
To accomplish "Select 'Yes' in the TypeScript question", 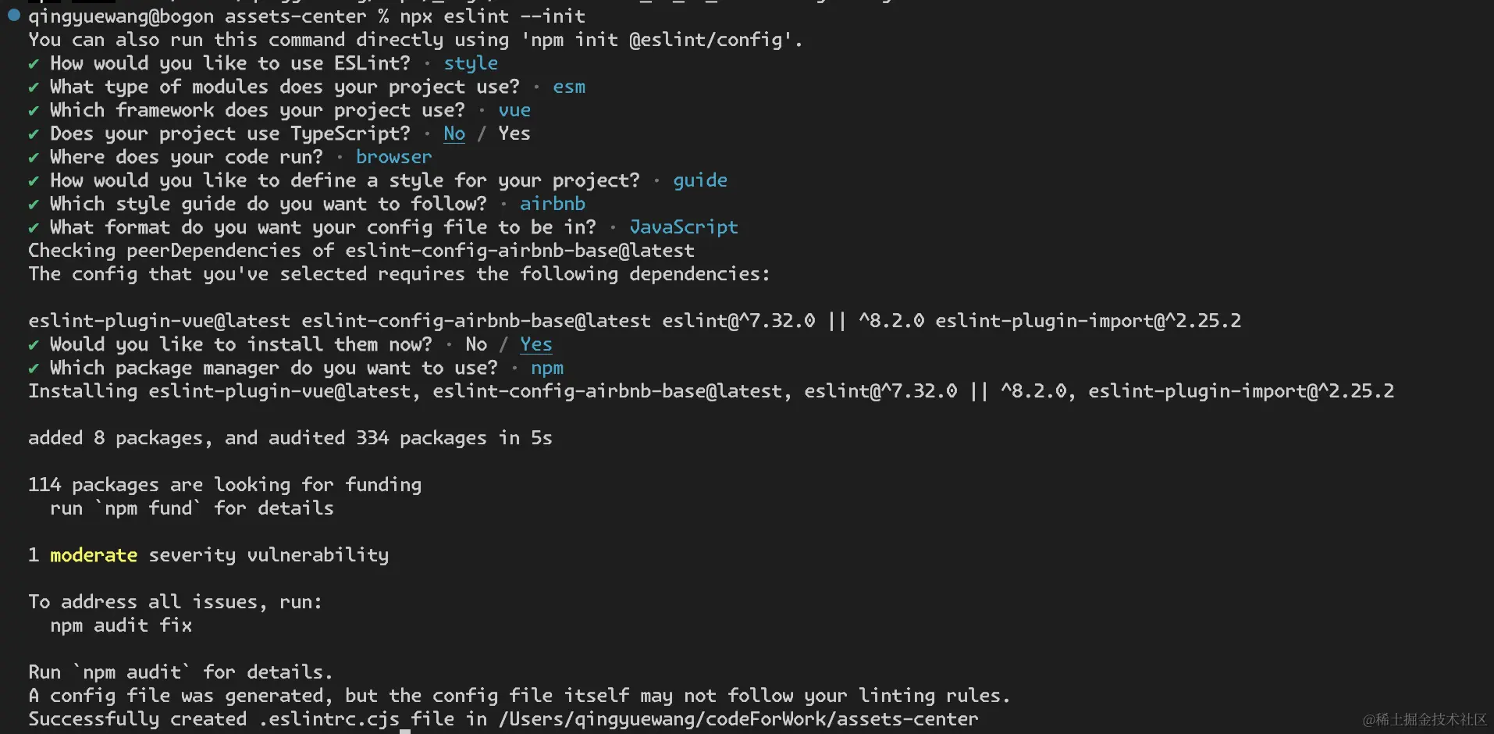I will click(514, 134).
